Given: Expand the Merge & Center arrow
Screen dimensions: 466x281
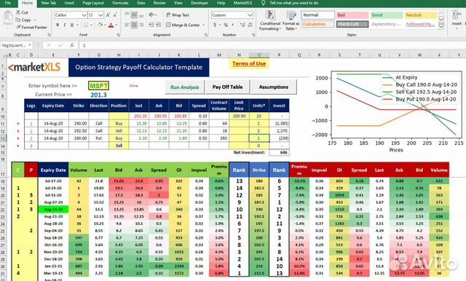Looking at the screenshot, I should (x=204, y=25).
